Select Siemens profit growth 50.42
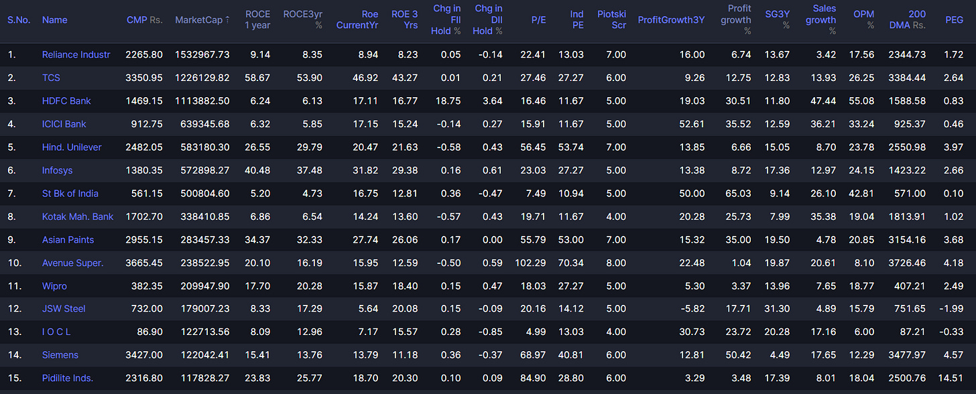 tap(739, 355)
